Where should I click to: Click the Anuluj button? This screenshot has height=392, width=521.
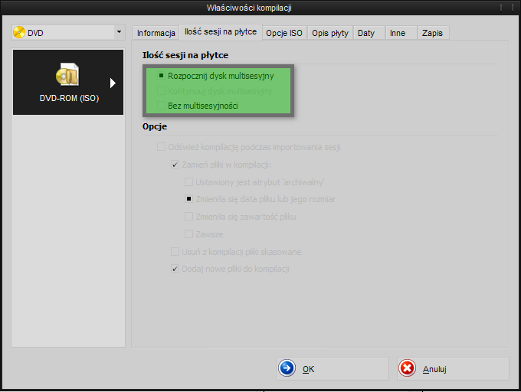tap(453, 368)
